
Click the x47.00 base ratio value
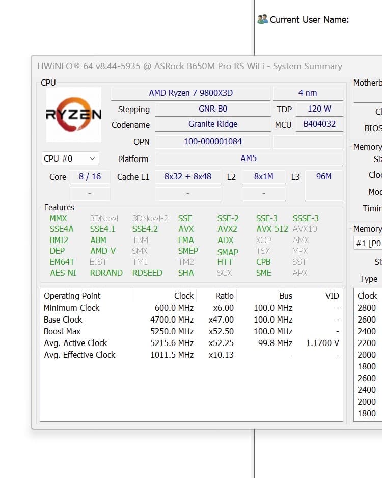[x=221, y=320]
